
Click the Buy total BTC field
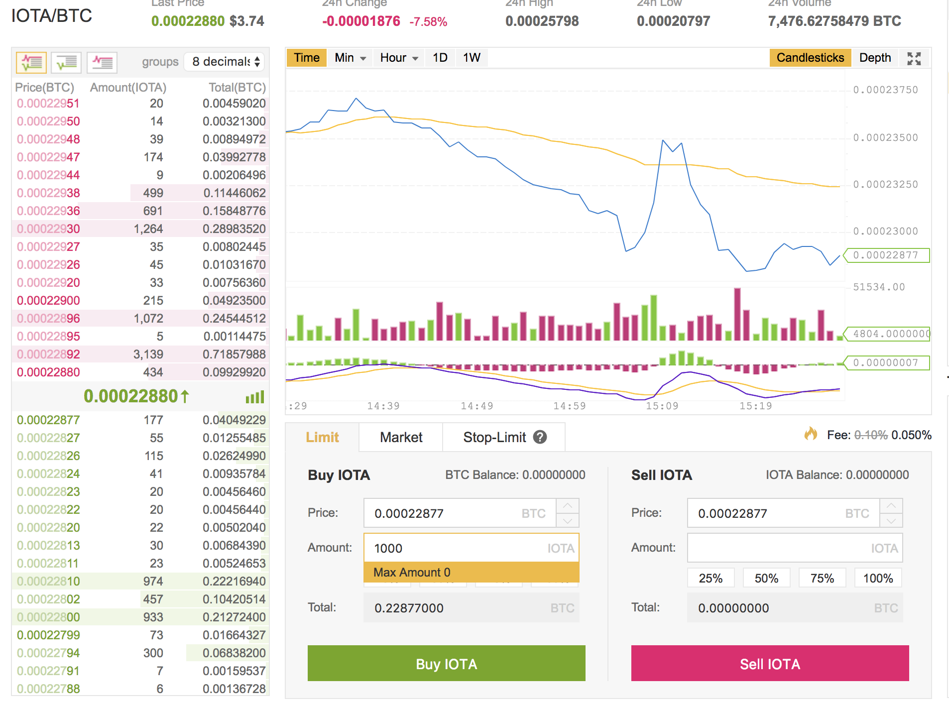click(472, 608)
